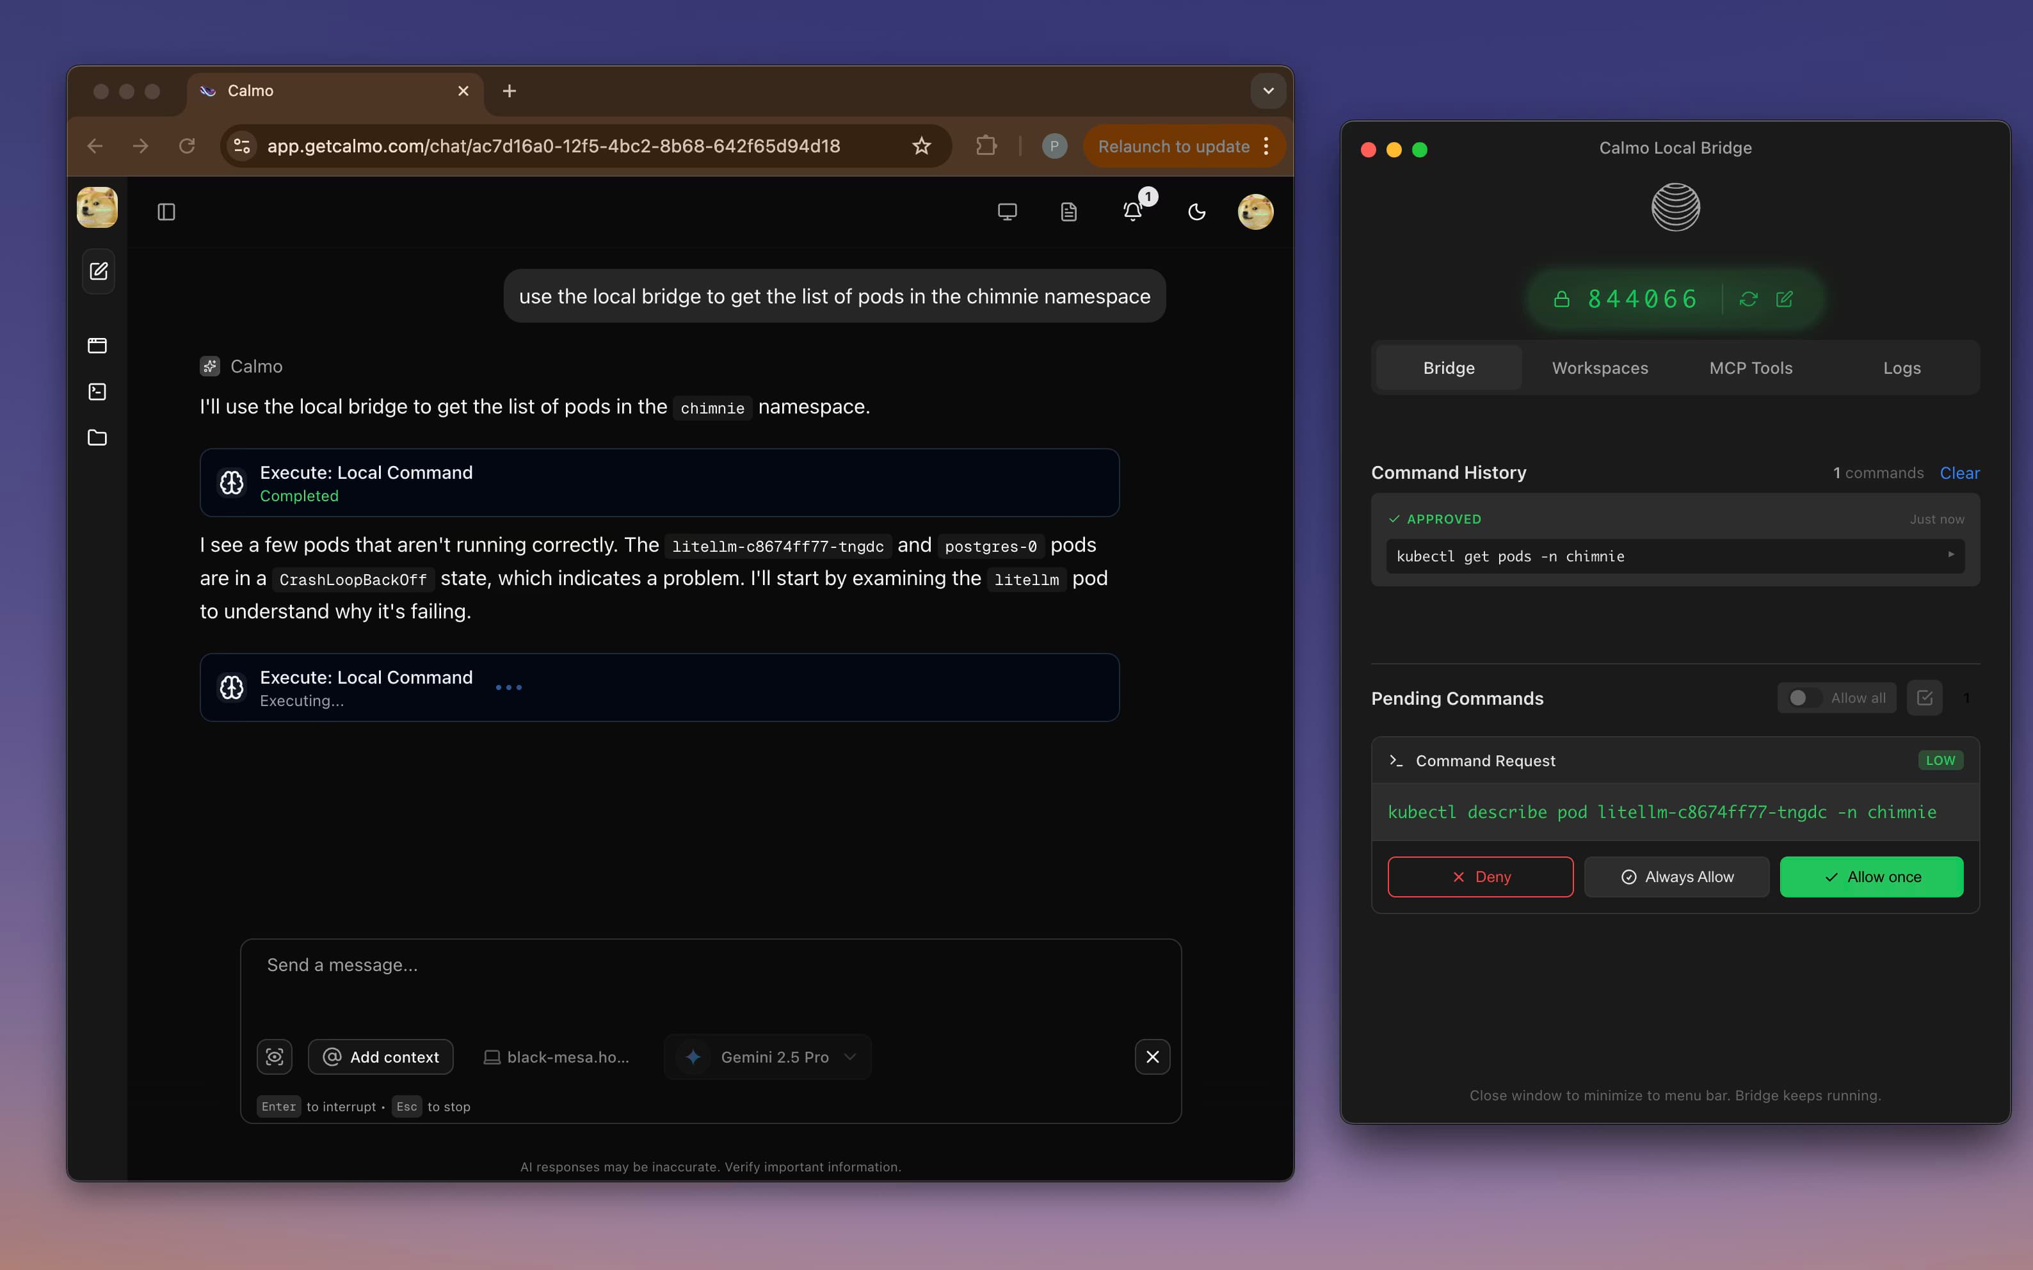Toggle the sidebar panel icon
2033x1270 pixels.
[166, 212]
